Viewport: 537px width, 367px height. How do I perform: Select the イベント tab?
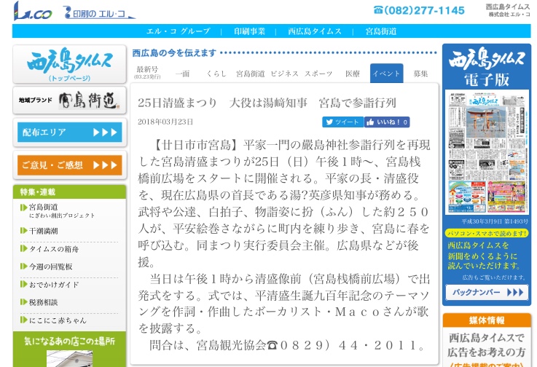[x=386, y=74]
